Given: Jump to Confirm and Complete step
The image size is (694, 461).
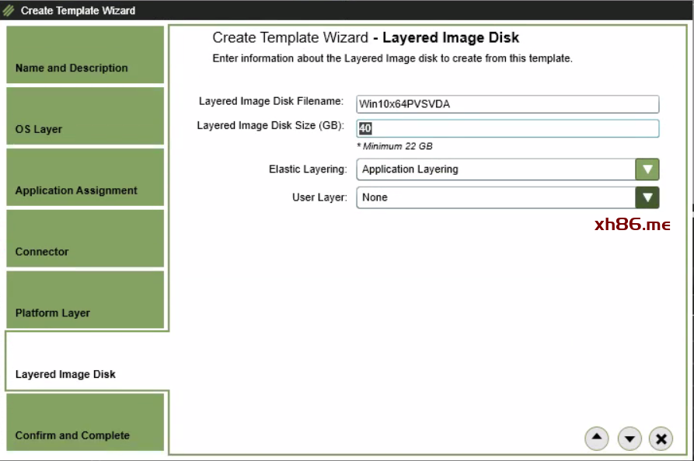Looking at the screenshot, I should click(x=85, y=423).
